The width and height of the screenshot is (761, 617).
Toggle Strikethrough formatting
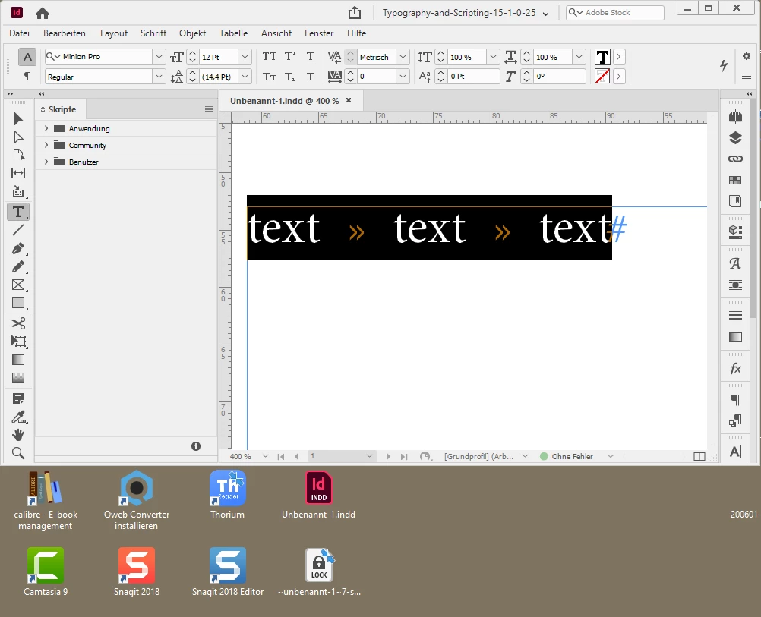click(311, 77)
